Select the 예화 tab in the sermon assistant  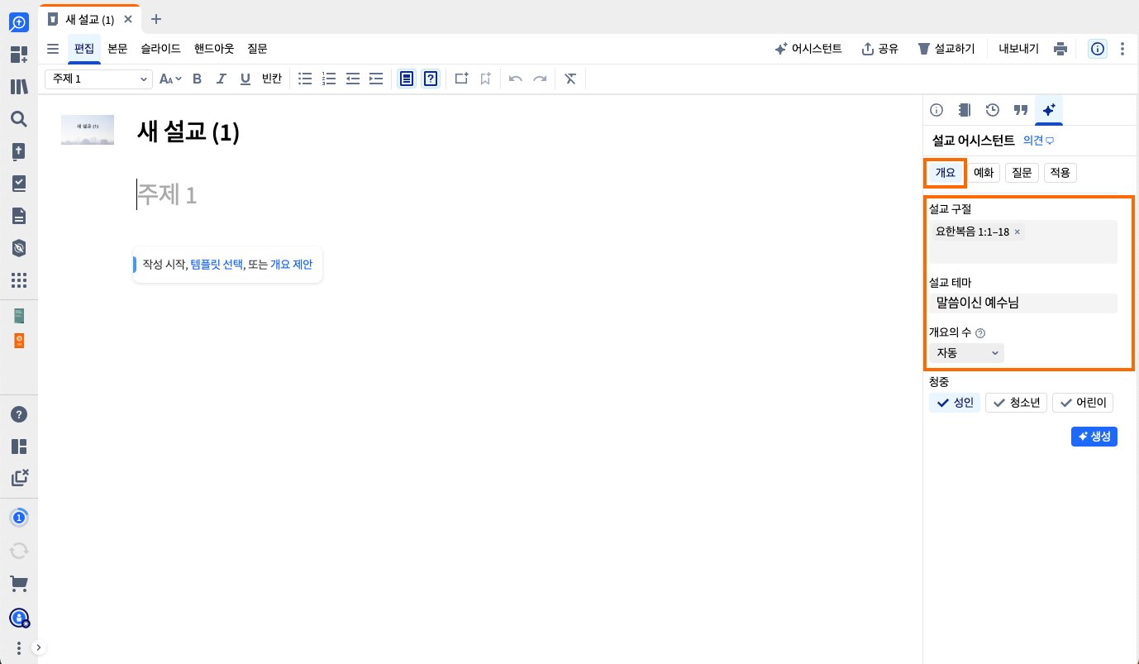984,173
